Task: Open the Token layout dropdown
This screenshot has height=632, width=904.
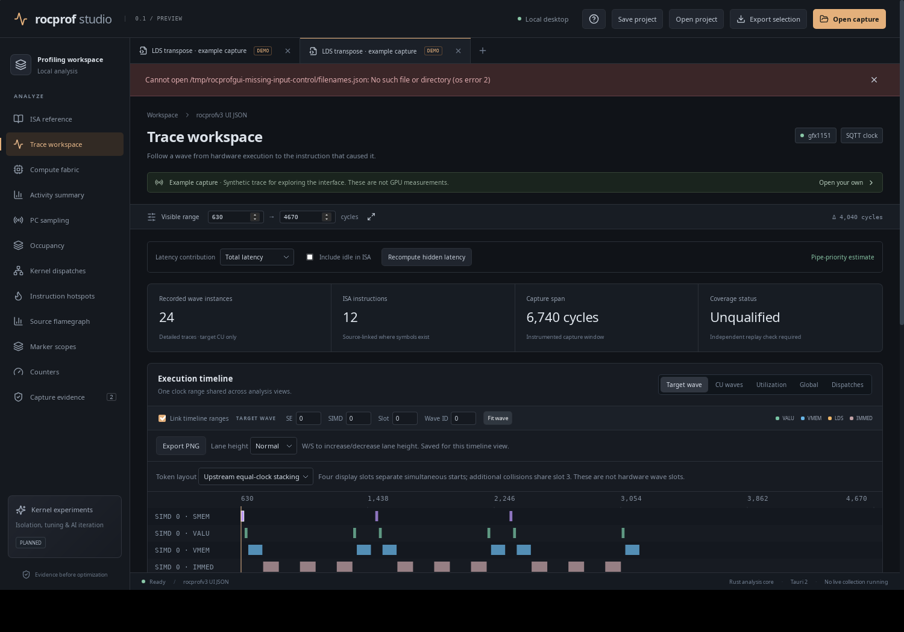Action: tap(256, 477)
